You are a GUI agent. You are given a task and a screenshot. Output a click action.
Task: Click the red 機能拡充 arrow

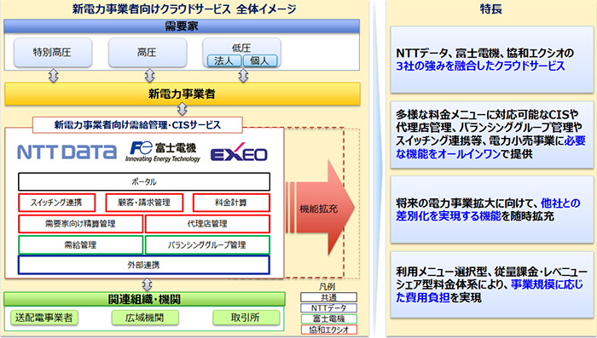point(320,208)
